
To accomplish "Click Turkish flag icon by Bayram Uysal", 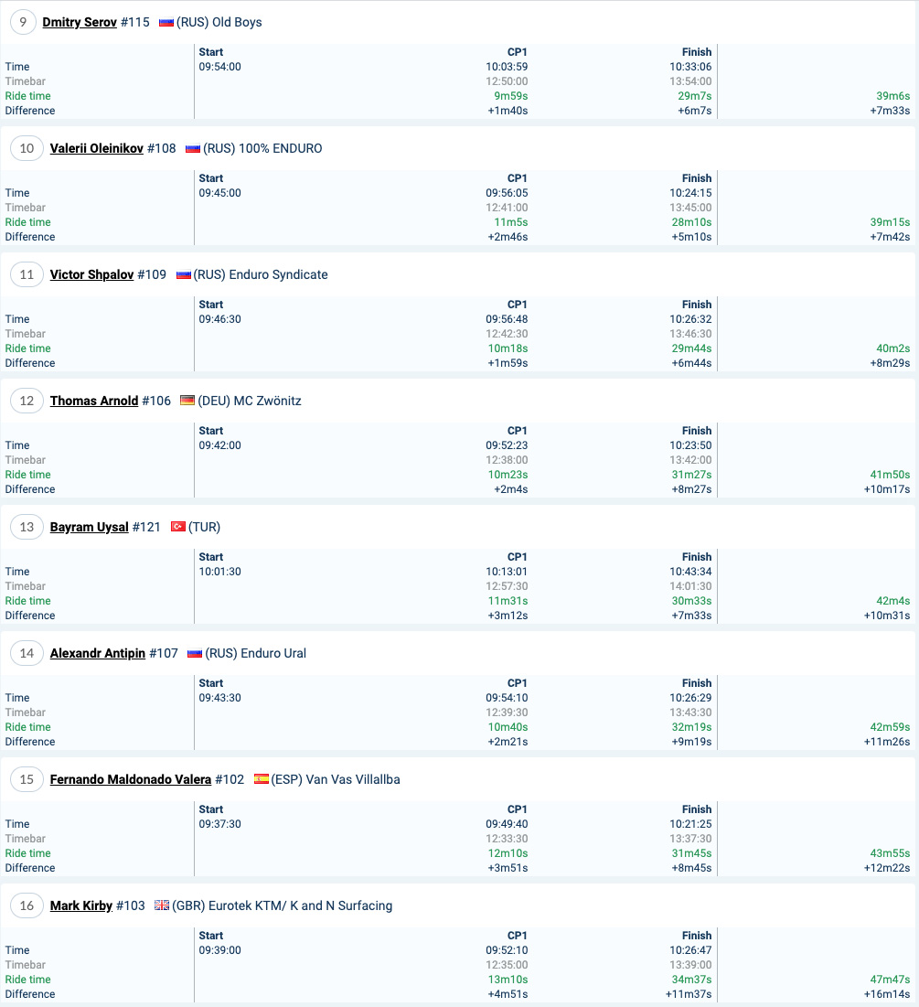I will [x=178, y=527].
